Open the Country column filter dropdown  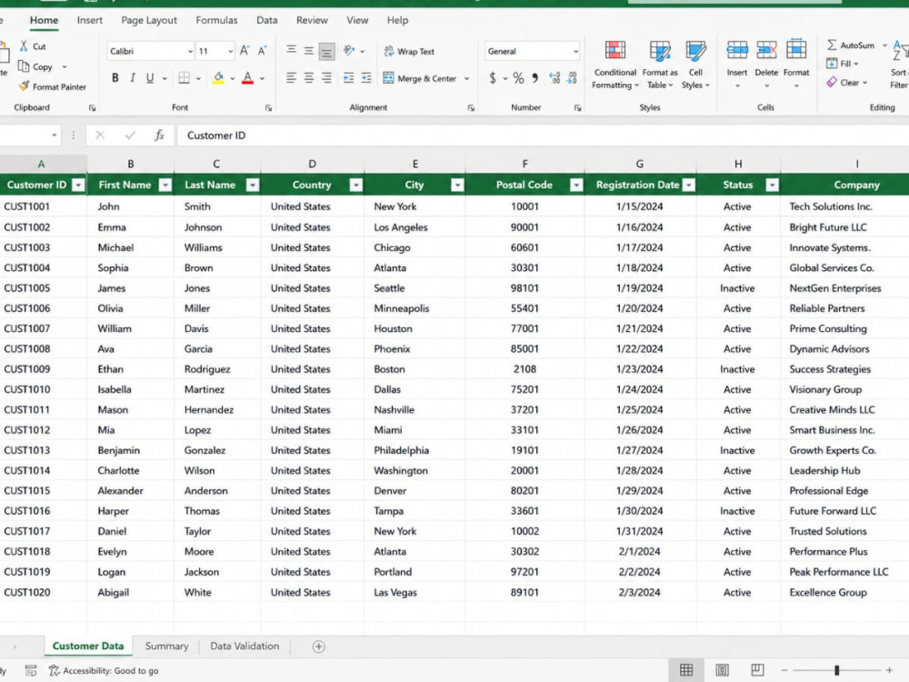click(356, 185)
